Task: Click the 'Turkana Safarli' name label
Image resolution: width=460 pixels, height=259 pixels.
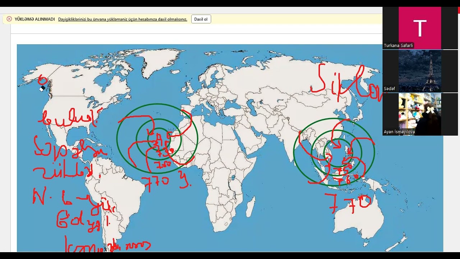Action: click(x=399, y=46)
